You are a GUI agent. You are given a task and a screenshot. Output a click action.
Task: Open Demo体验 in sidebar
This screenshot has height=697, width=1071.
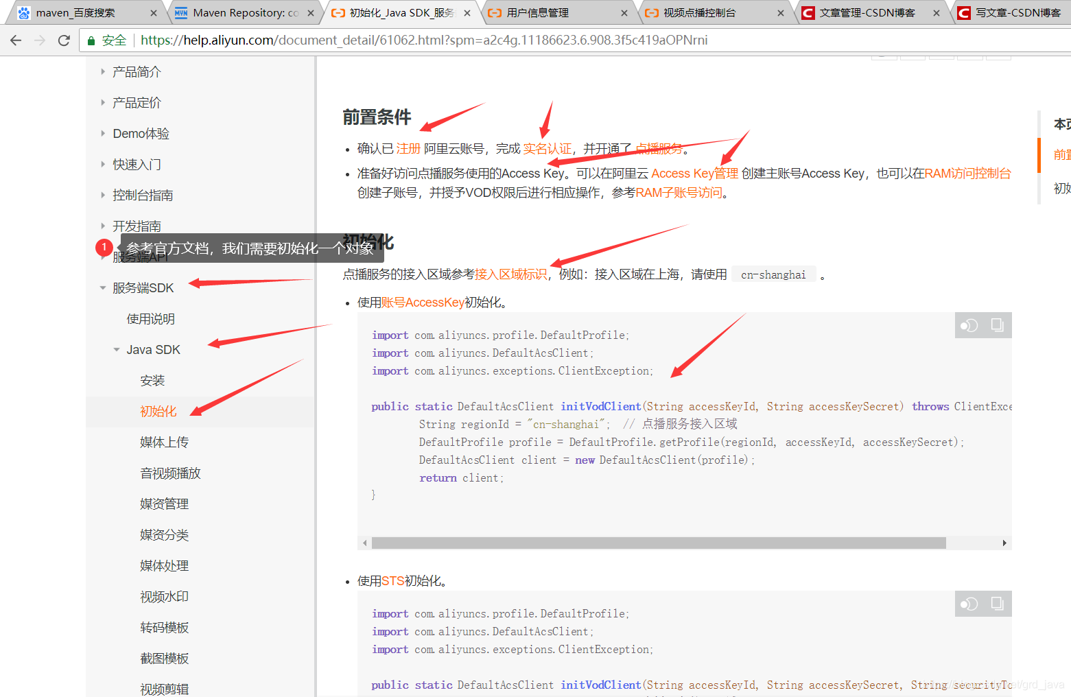(141, 134)
